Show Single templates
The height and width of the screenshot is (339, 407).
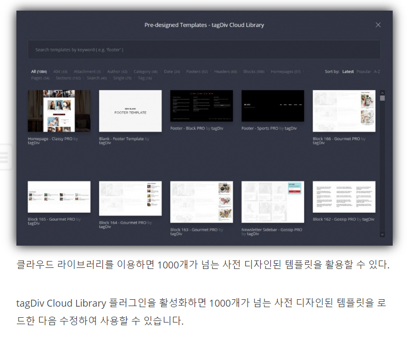point(122,78)
